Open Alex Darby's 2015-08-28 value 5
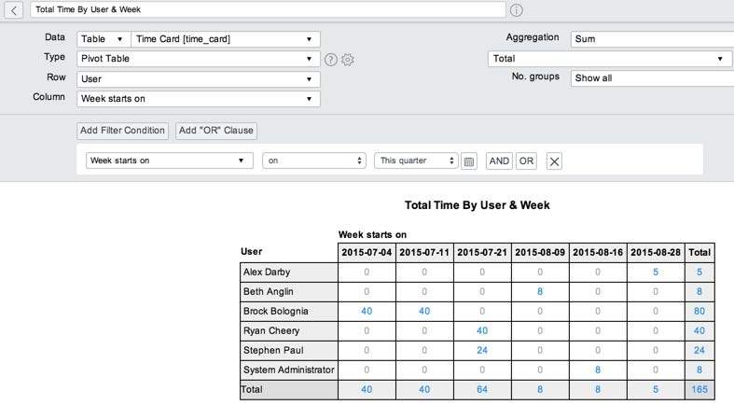Viewport: 734px width, 405px height. pyautogui.click(x=656, y=272)
